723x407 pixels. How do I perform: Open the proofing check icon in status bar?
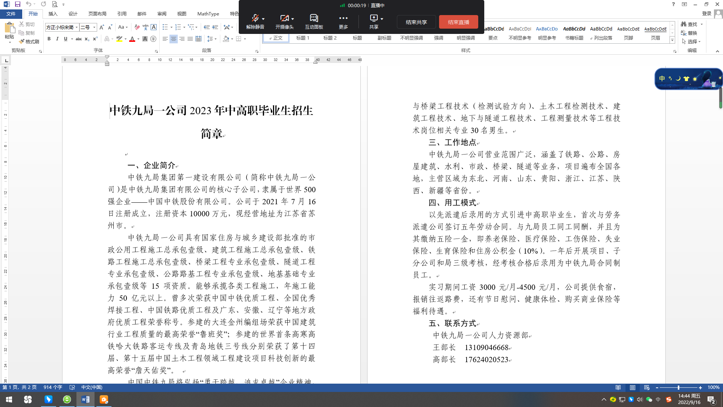pyautogui.click(x=72, y=387)
